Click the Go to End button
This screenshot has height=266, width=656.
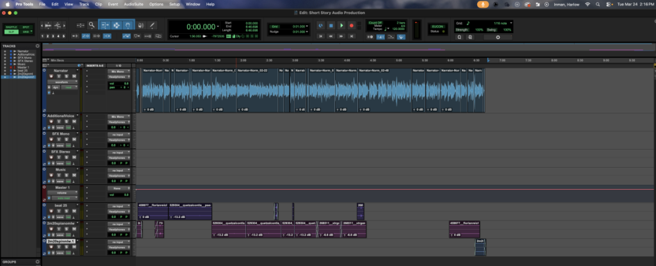pyautogui.click(x=352, y=36)
